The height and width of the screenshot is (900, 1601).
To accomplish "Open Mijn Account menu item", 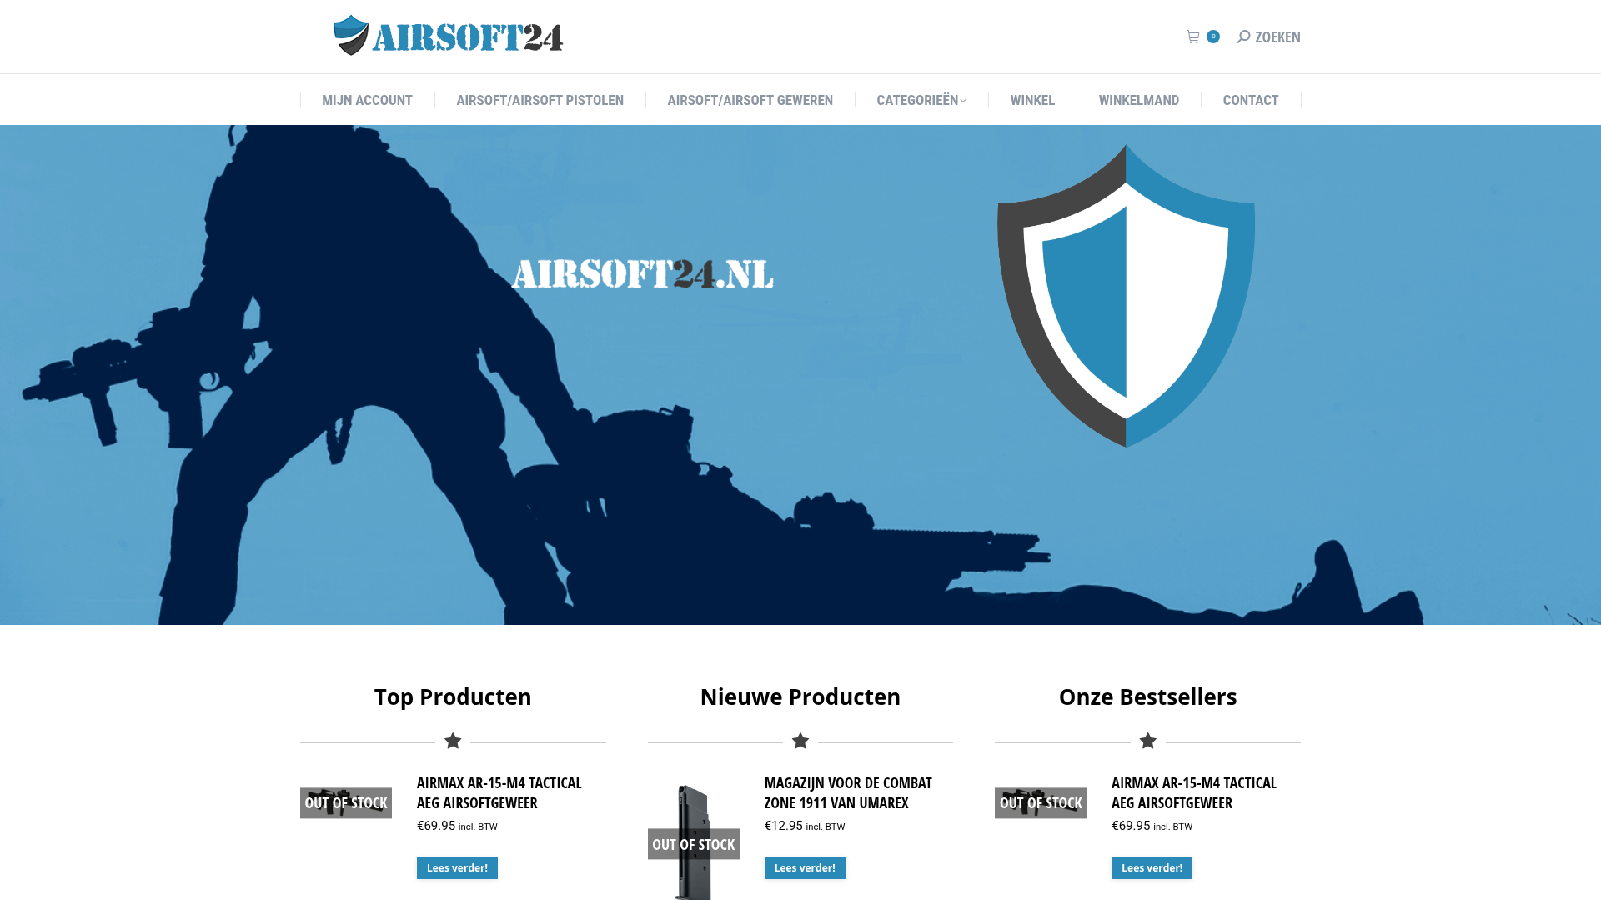I will click(x=367, y=100).
